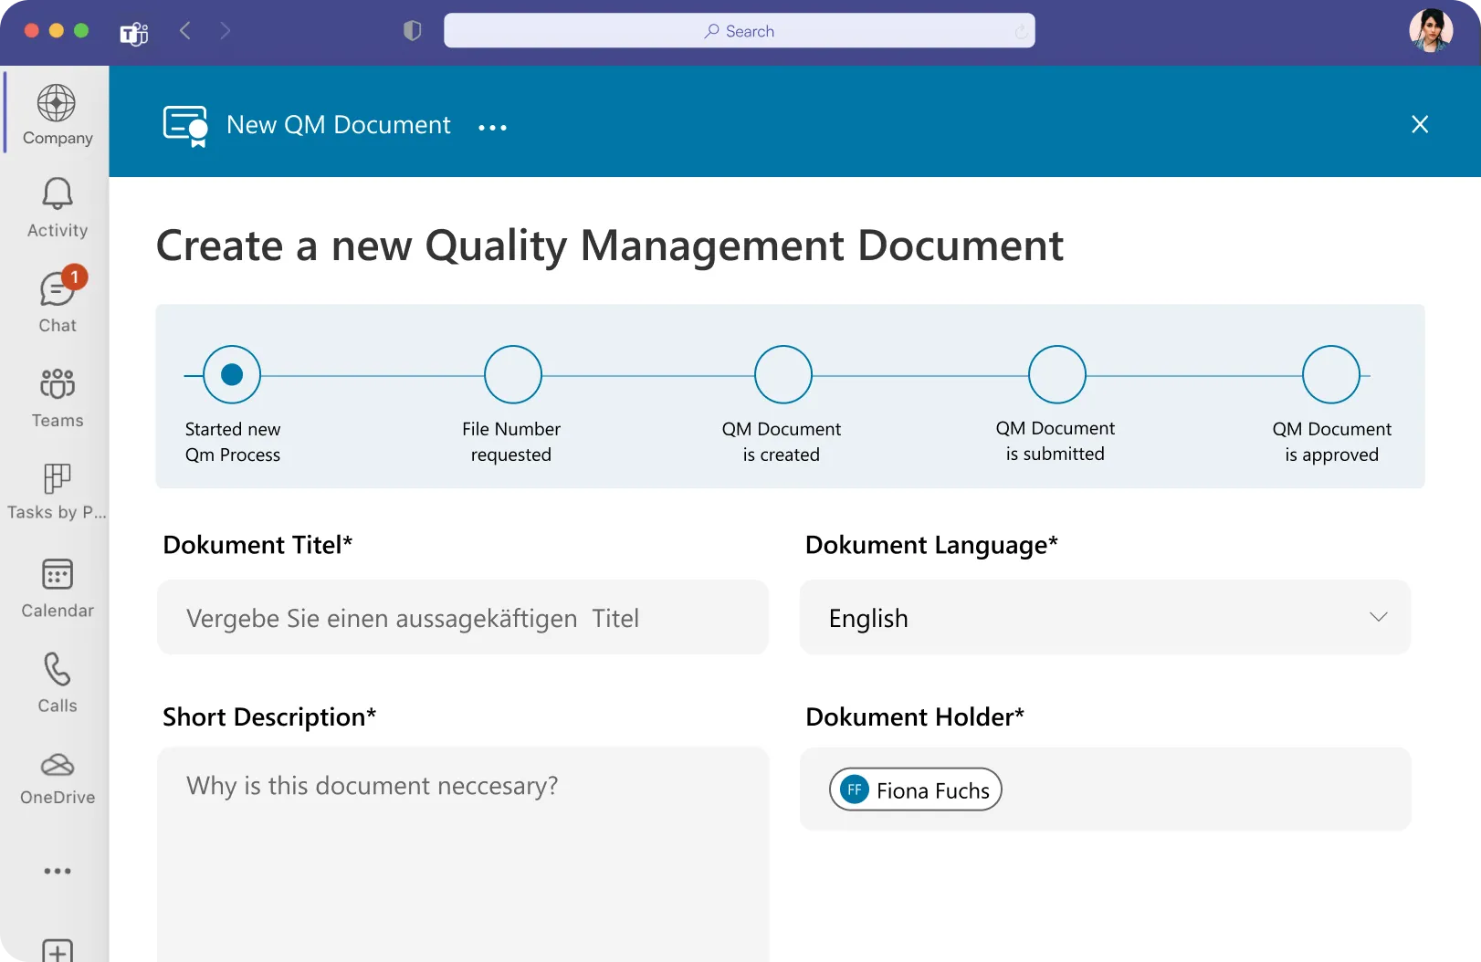Select the 'QM Document is approved' step

(1332, 373)
